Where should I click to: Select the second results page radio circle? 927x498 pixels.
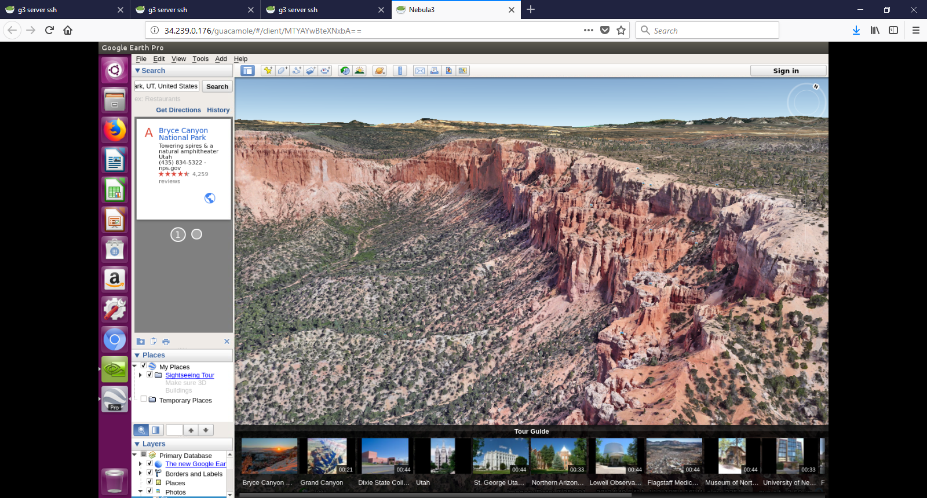[197, 234]
